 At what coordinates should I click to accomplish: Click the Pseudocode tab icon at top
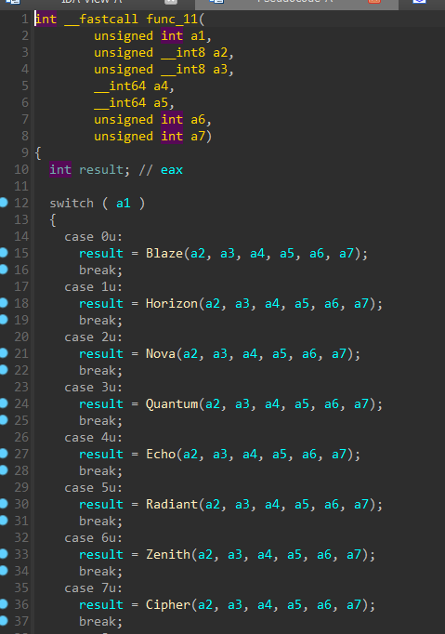coord(216,2)
